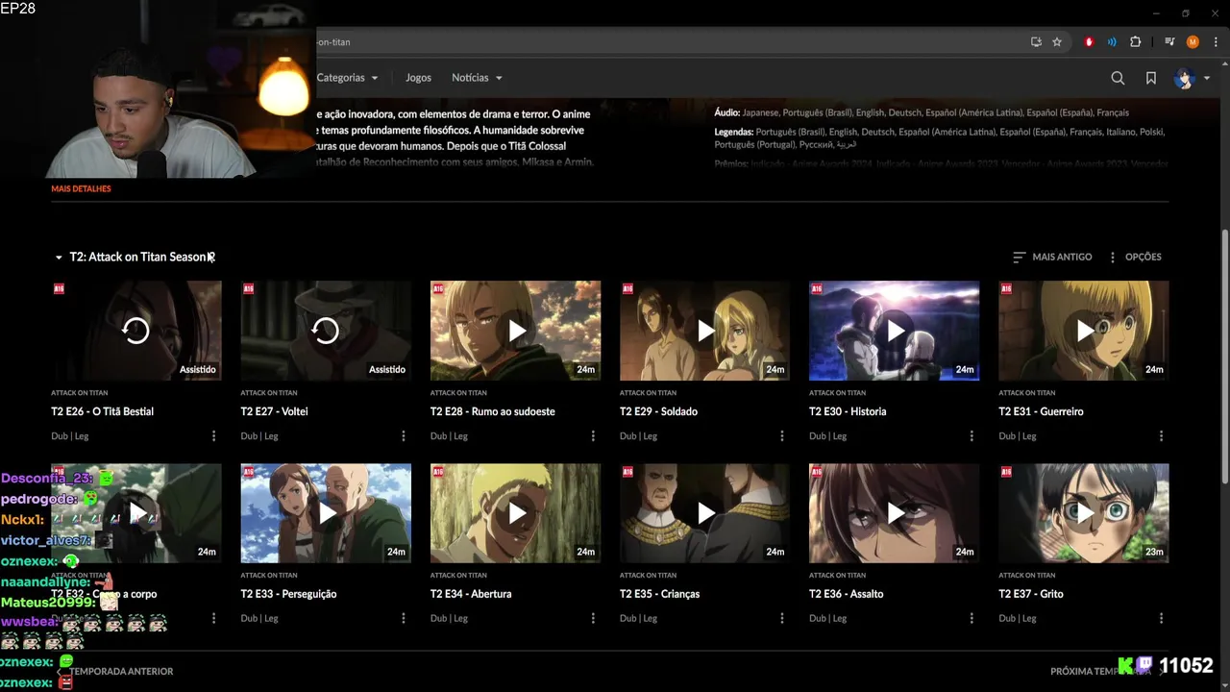Screen dimensions: 1230x692
Task: Open title T2 E29 - Soldado
Action: coord(658,411)
